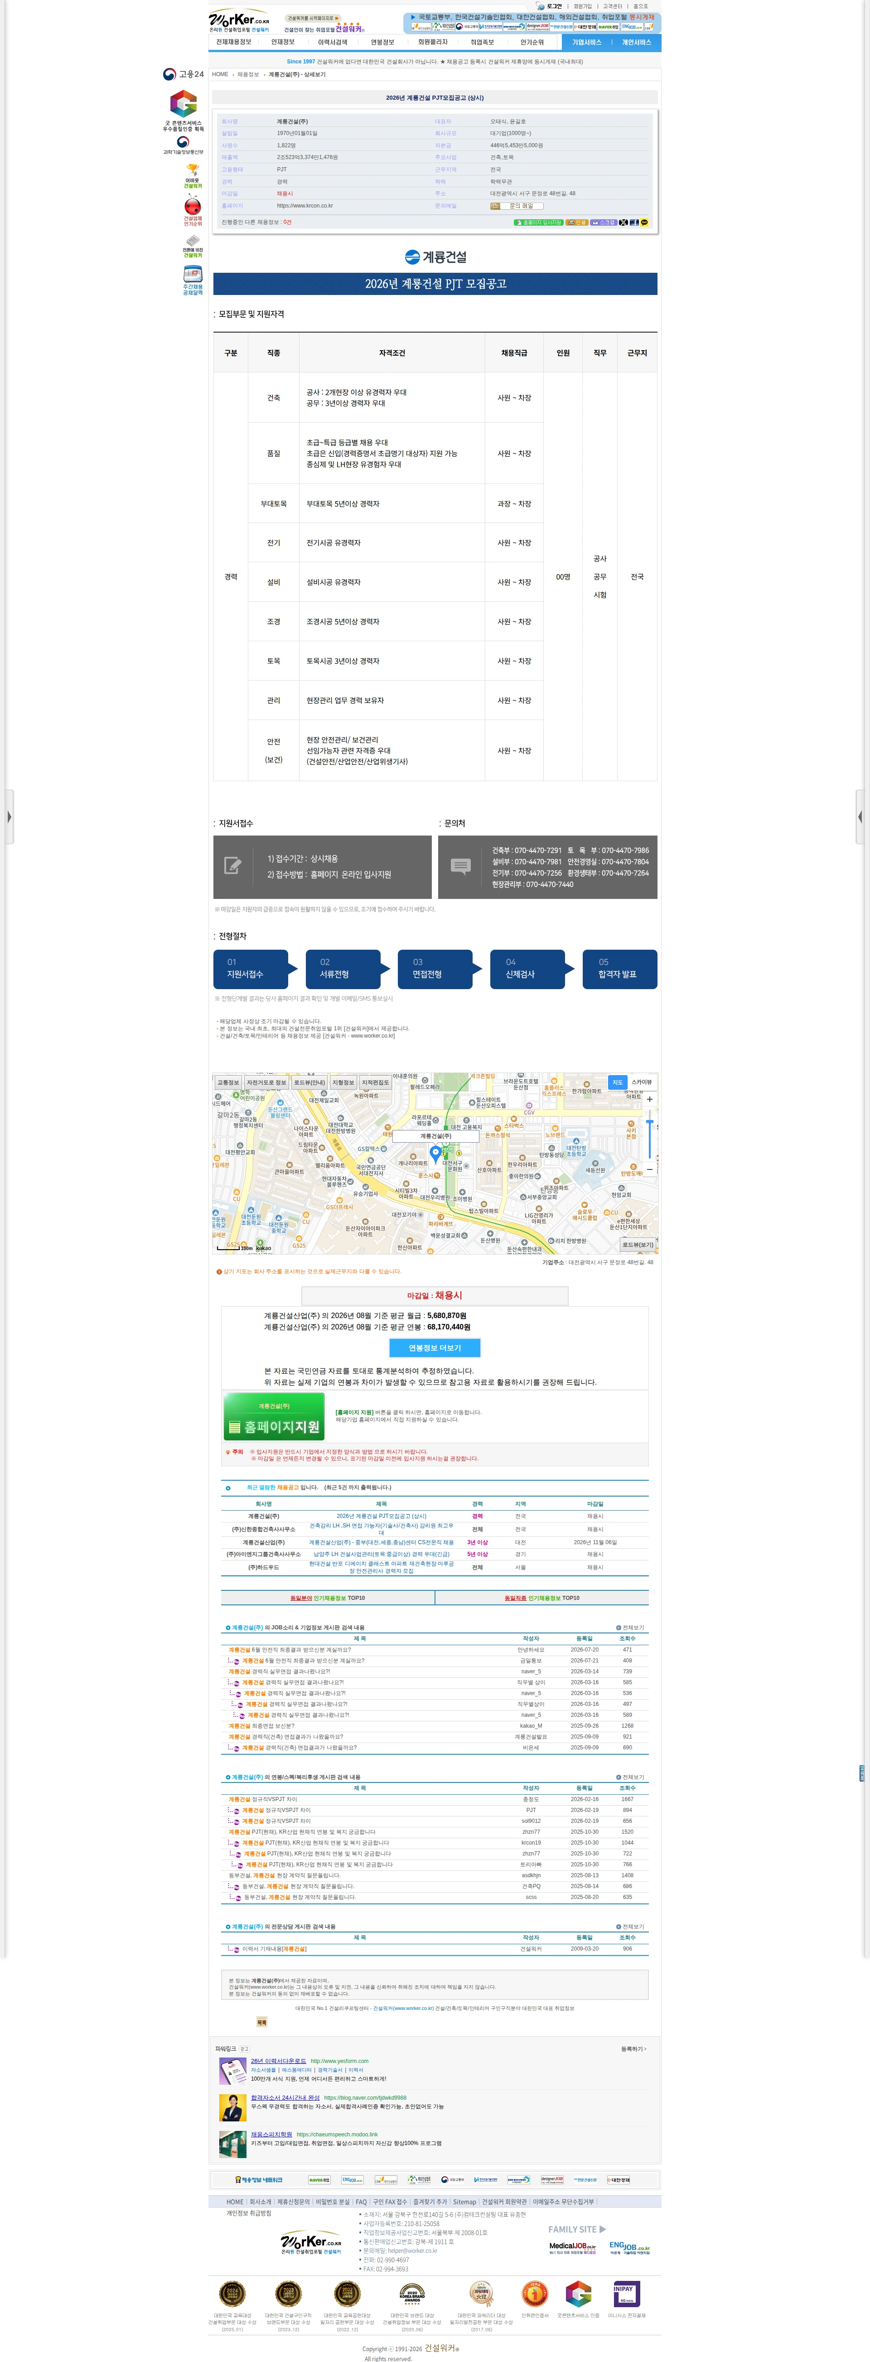Click the 연봉정보 더보기 button

coord(435,1347)
